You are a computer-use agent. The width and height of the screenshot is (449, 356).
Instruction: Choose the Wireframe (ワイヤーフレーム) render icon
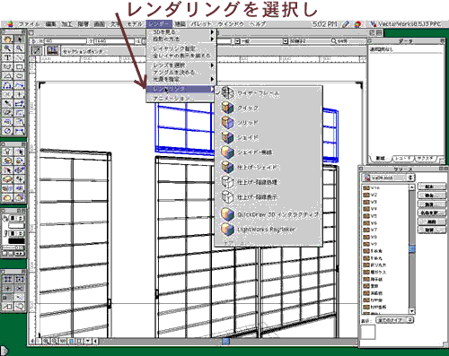click(x=227, y=93)
